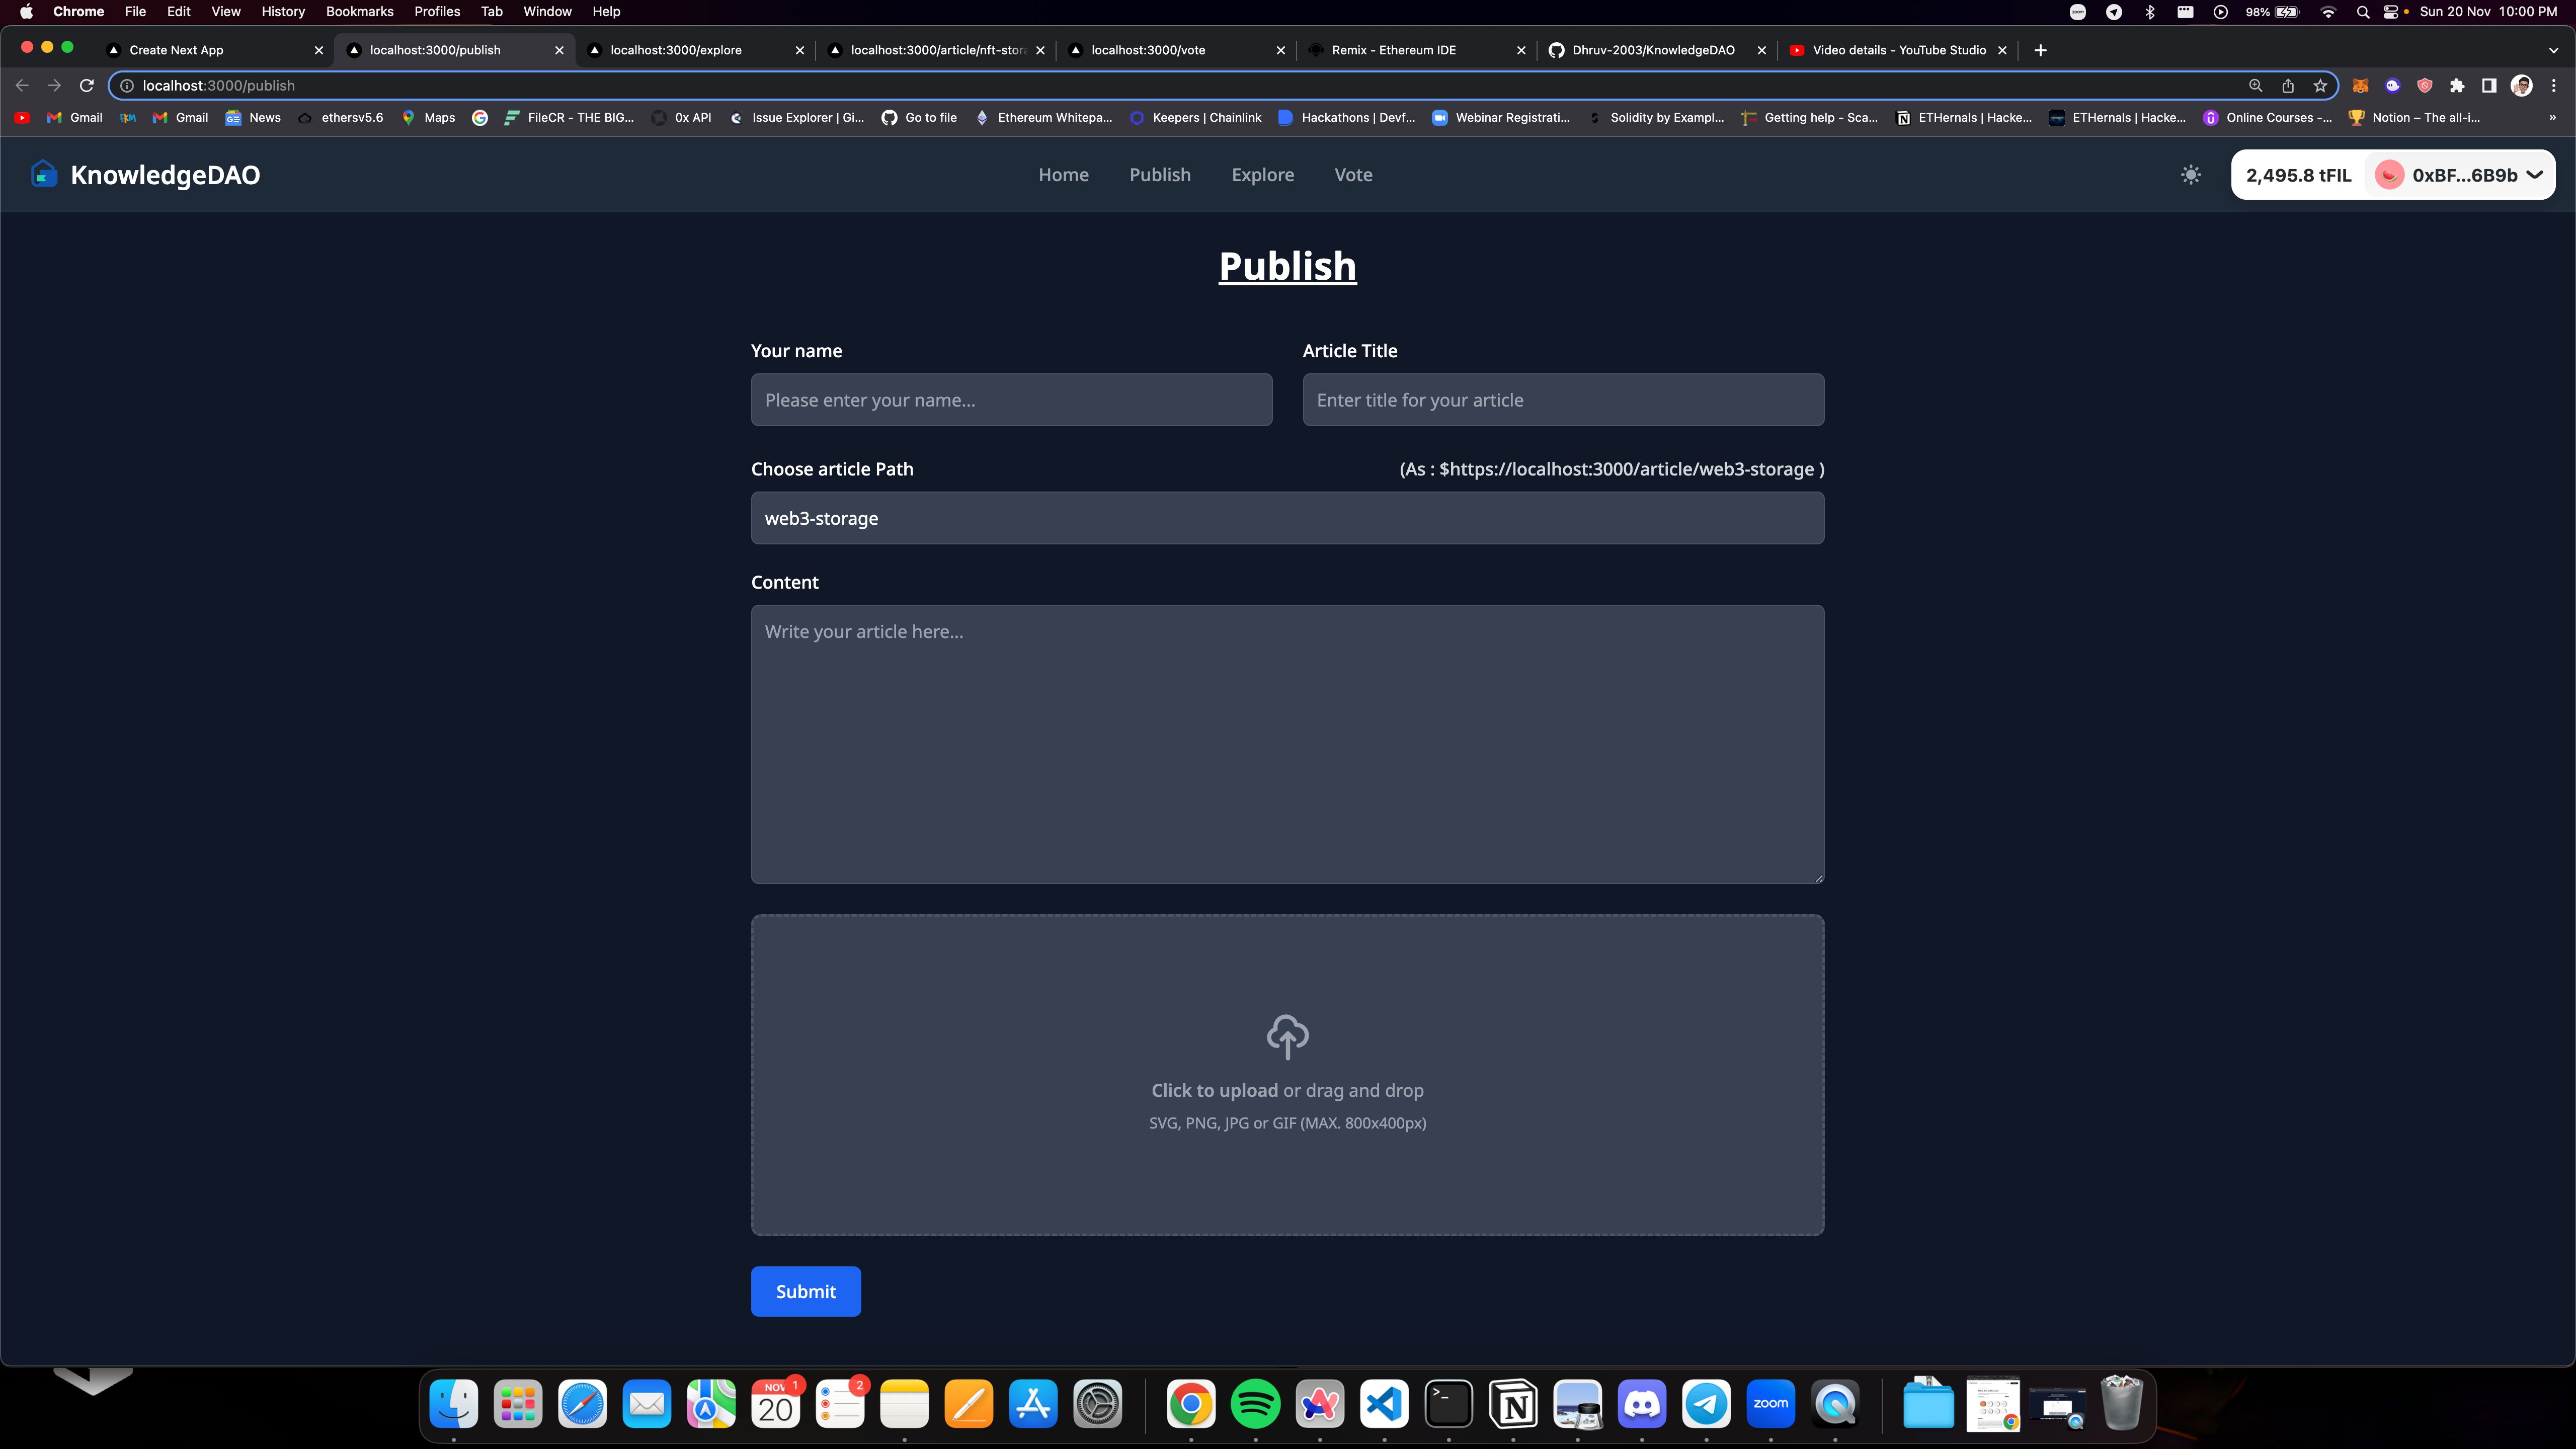The image size is (2576, 1449).
Task: Open Terminal from the Dock
Action: [x=1448, y=1404]
